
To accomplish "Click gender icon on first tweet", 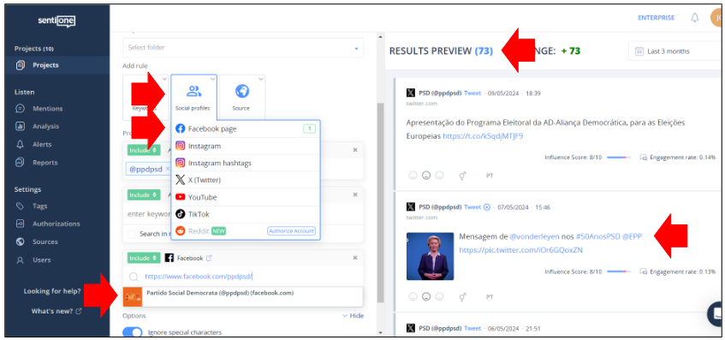I will click(x=462, y=176).
